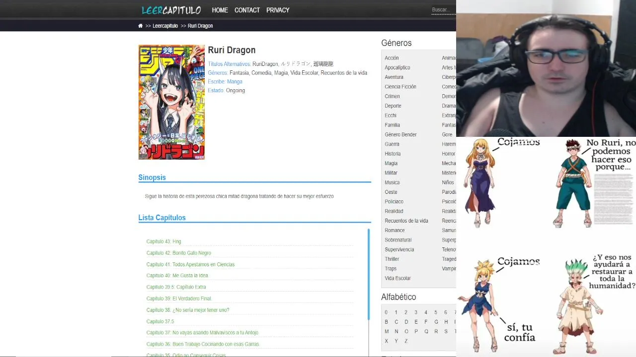Image resolution: width=636 pixels, height=357 pixels.
Task: Select the Thriller genre
Action: pyautogui.click(x=392, y=259)
